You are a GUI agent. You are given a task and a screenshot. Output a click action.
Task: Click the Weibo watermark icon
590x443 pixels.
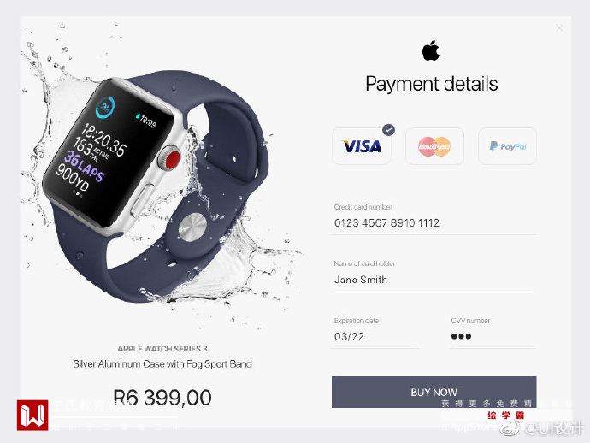(x=510, y=428)
